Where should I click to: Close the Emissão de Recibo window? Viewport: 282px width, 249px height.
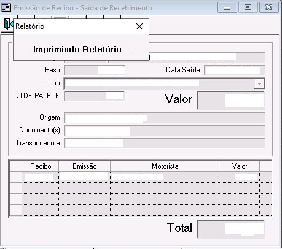[268, 8]
